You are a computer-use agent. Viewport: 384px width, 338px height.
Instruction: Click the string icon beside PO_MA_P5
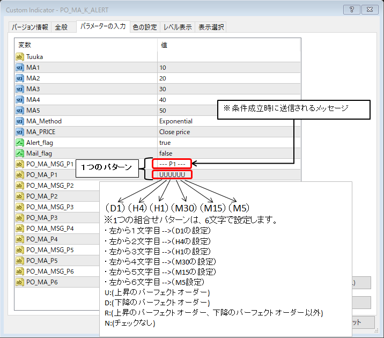click(20, 261)
